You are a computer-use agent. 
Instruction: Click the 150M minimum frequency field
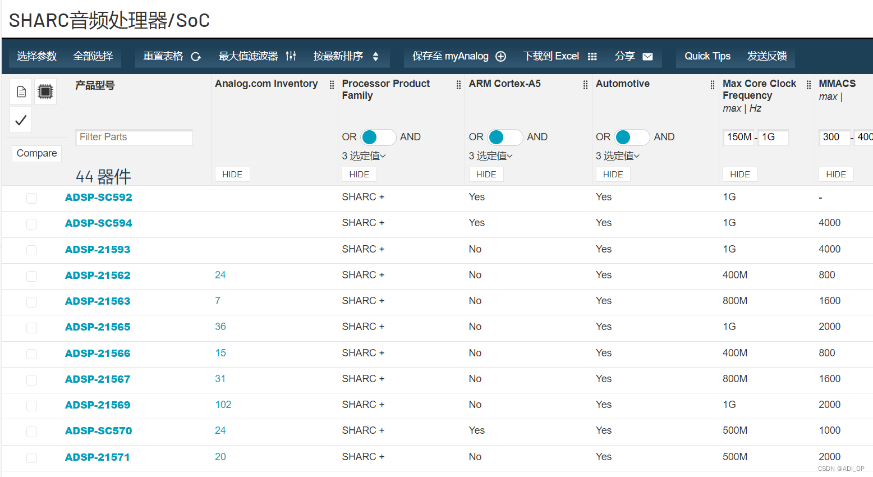738,137
